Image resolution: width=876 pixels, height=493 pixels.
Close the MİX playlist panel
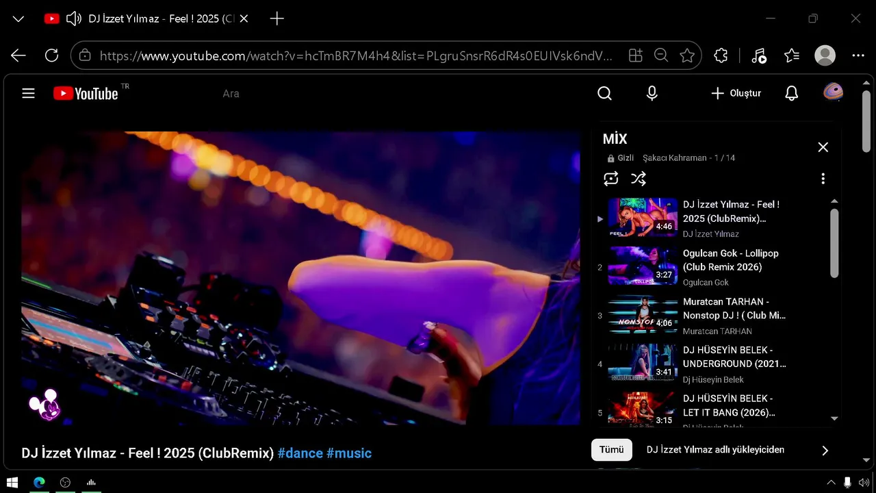[x=823, y=147]
